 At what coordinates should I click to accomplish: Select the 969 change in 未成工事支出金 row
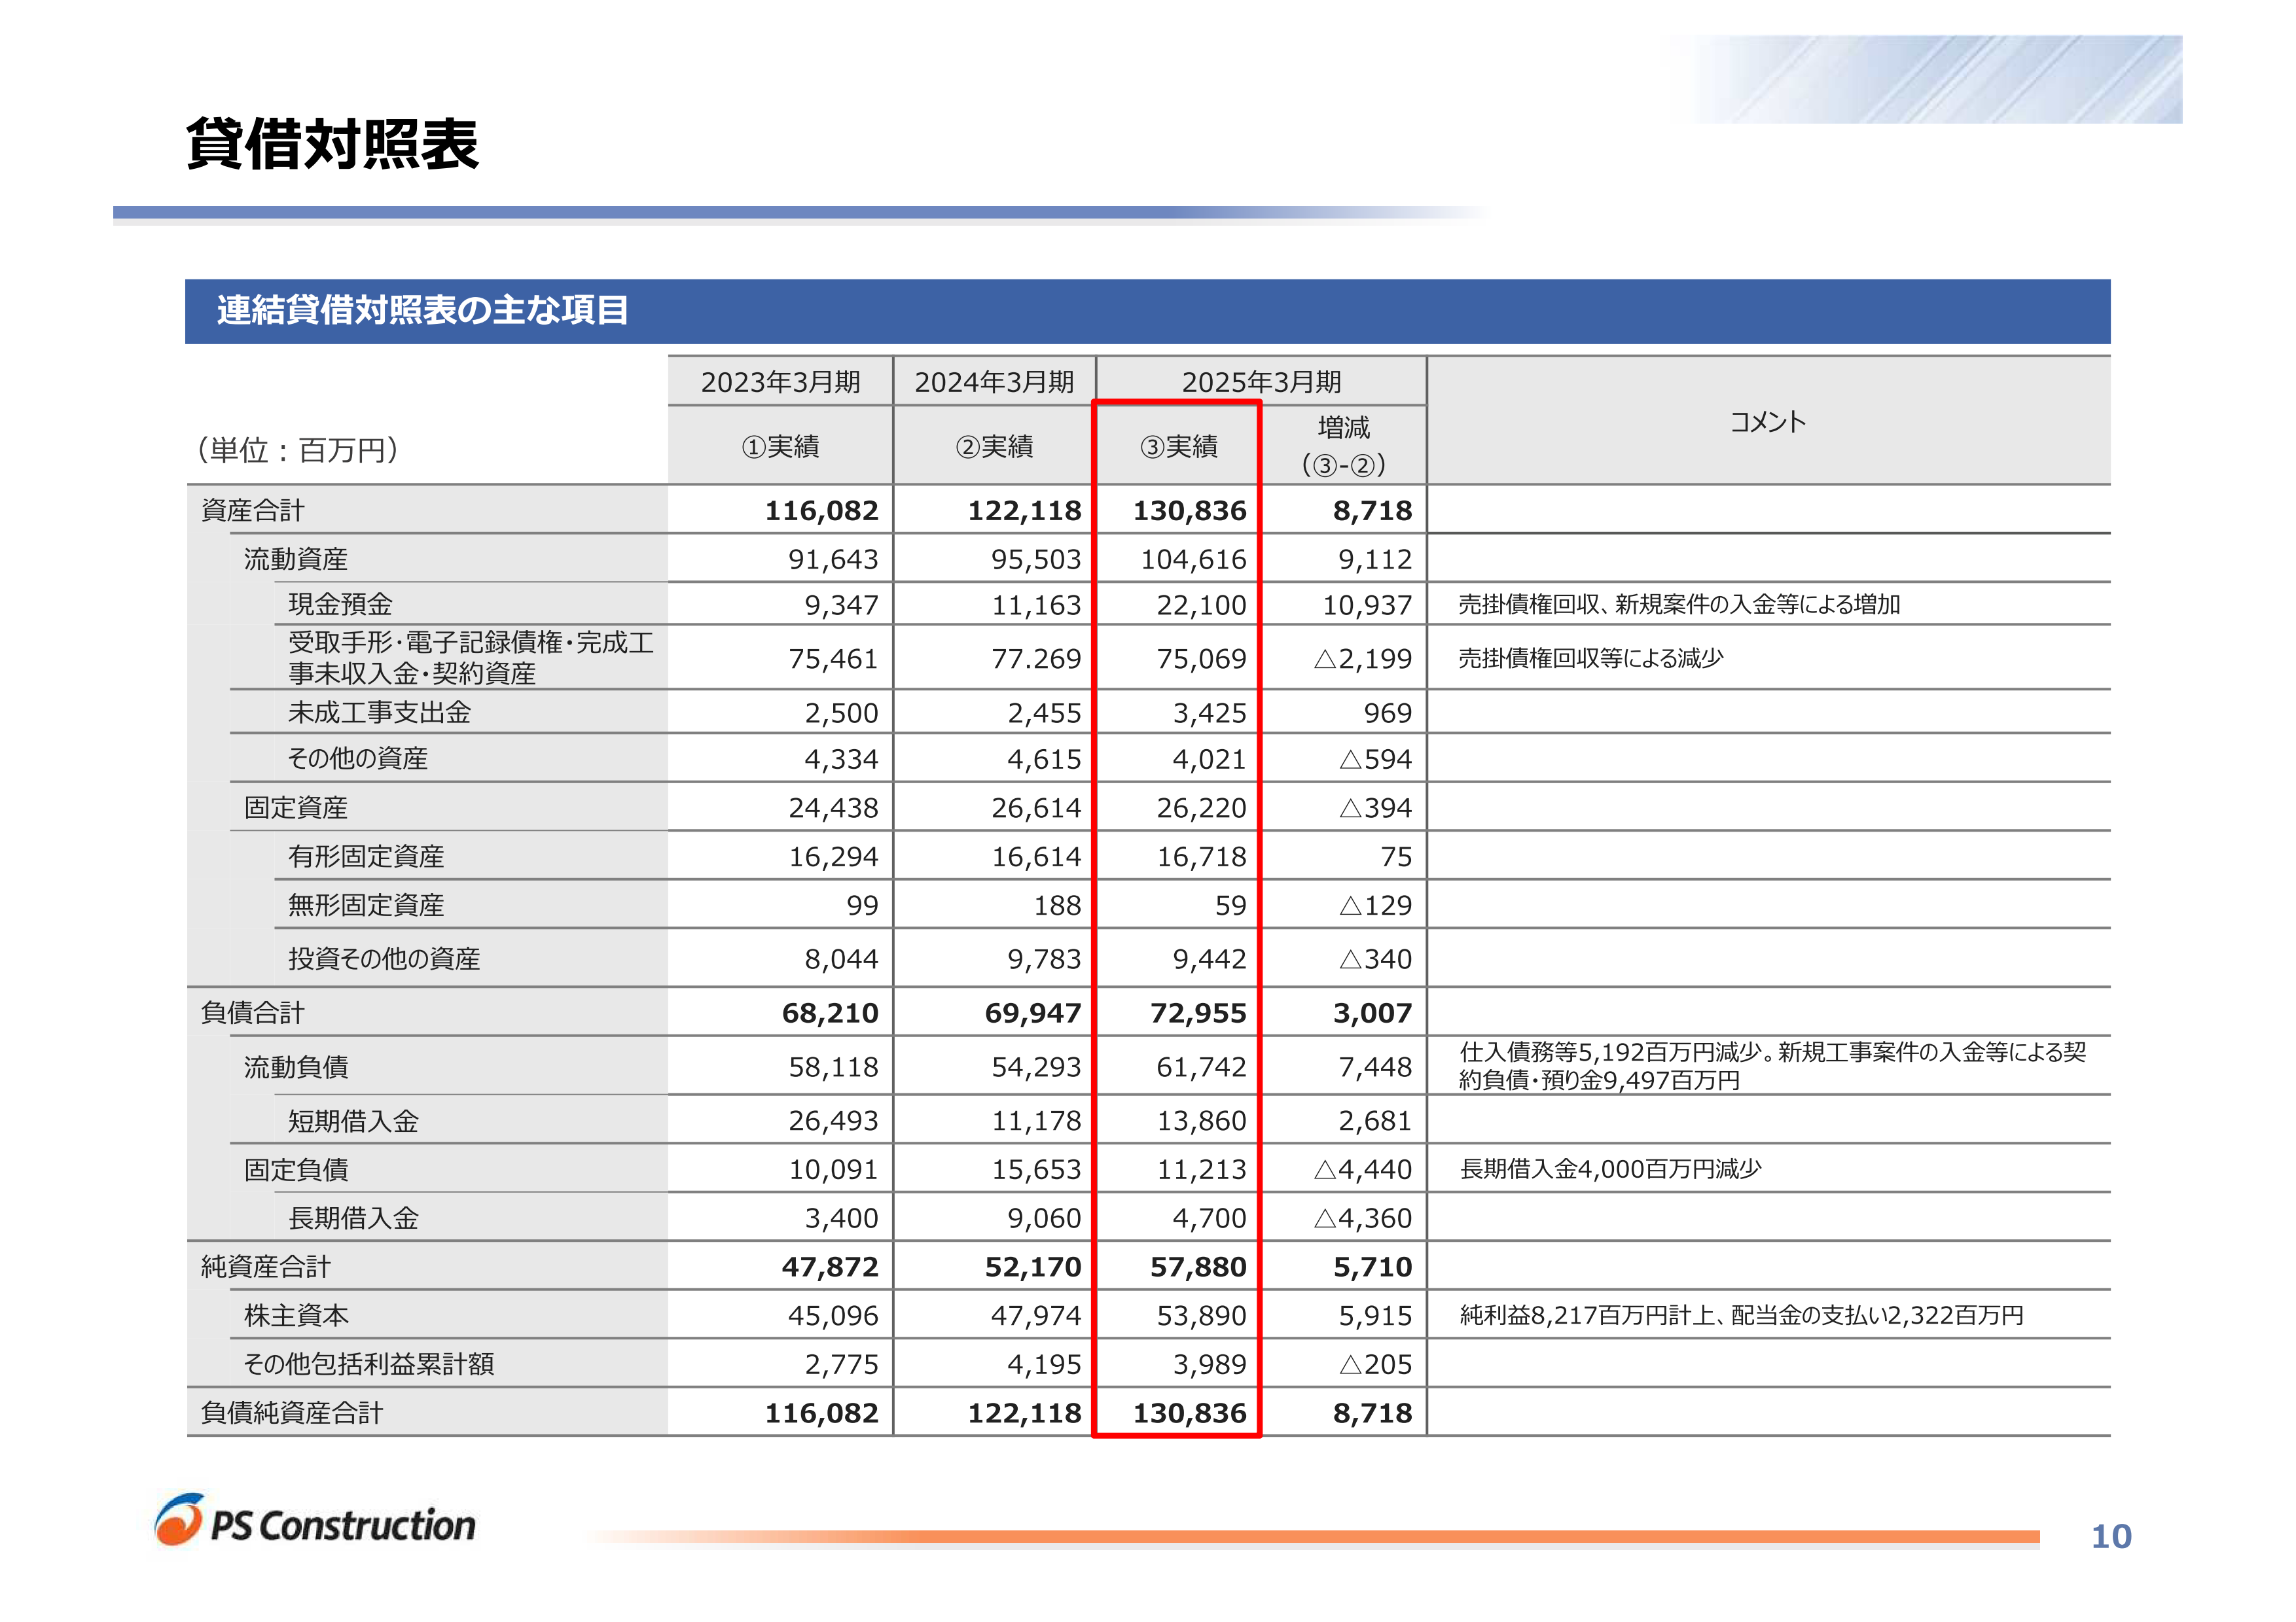[1388, 713]
